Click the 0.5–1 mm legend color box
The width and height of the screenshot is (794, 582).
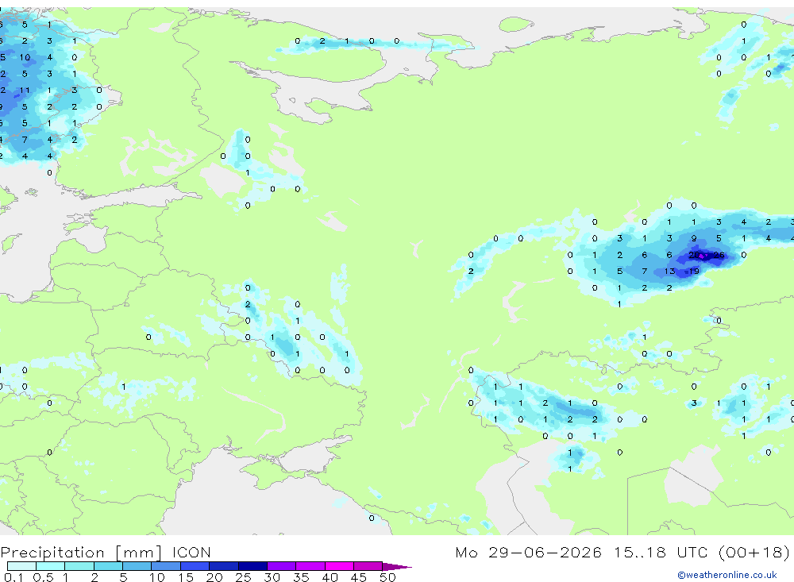pyautogui.click(x=51, y=566)
